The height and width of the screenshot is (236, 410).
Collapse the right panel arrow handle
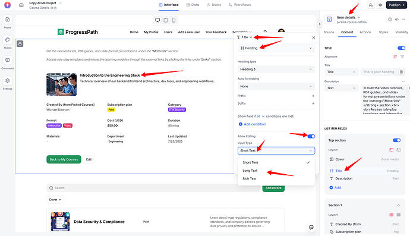[x=320, y=24]
